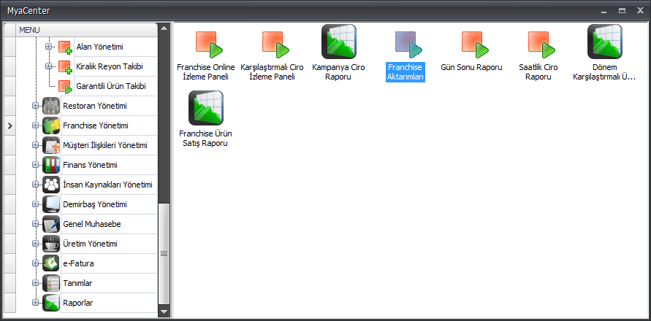Open the Kampanya Ciro Raporu chart icon
This screenshot has width=651, height=321.
pyautogui.click(x=339, y=42)
